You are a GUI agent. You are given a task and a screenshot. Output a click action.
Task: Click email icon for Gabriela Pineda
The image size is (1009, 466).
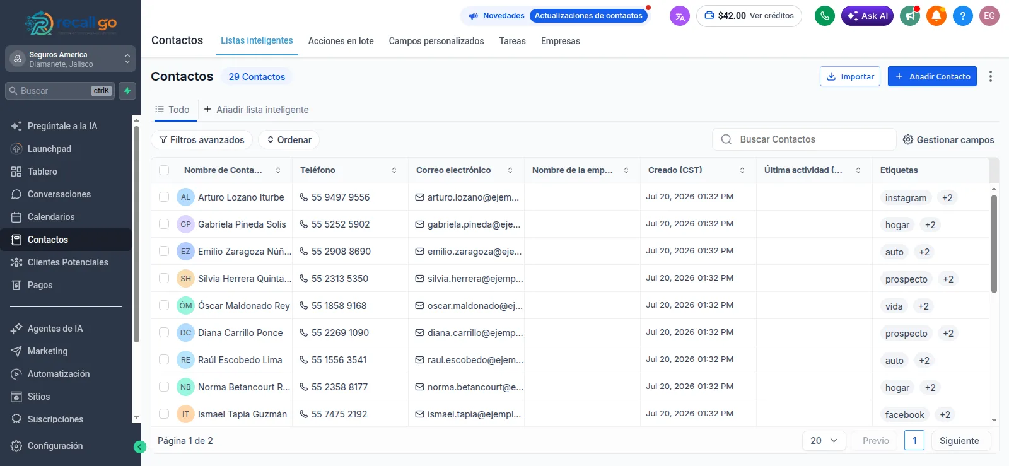pos(419,224)
